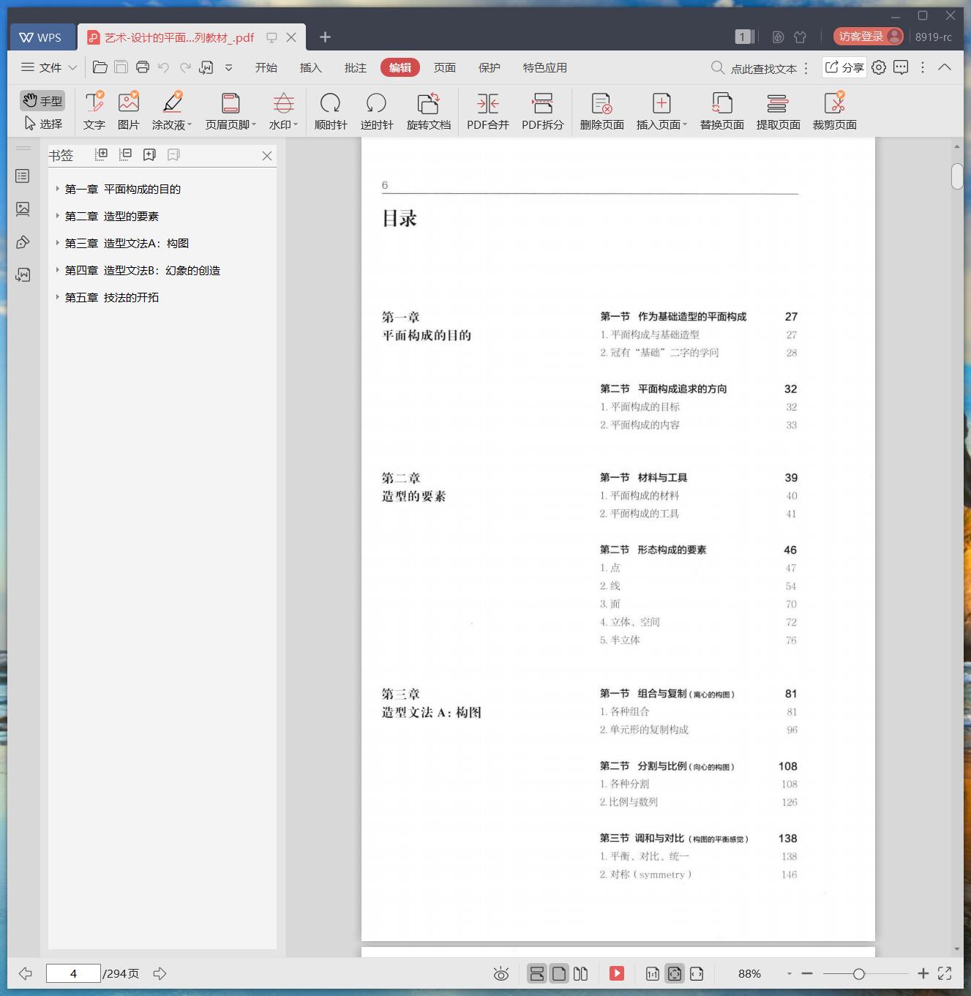Viewport: 971px width, 996px height.
Task: Select the 手型 hand tool
Action: point(42,100)
